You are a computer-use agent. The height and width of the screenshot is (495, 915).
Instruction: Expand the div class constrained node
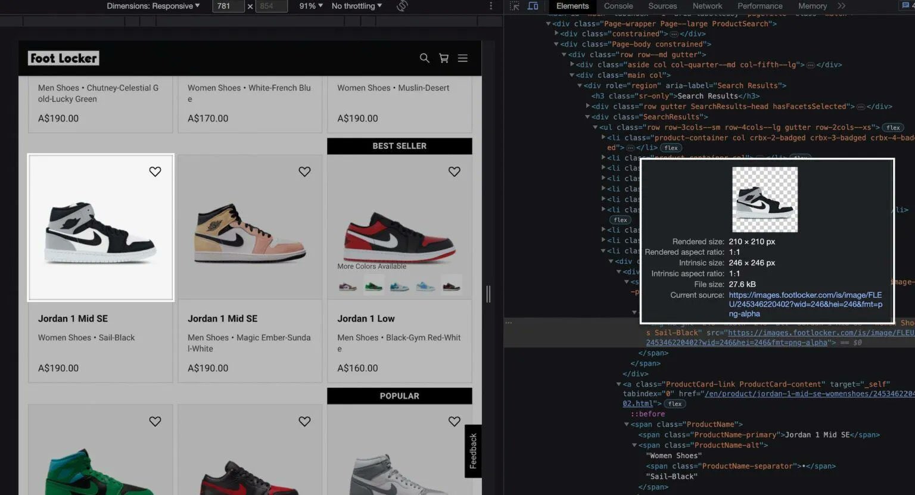point(556,34)
